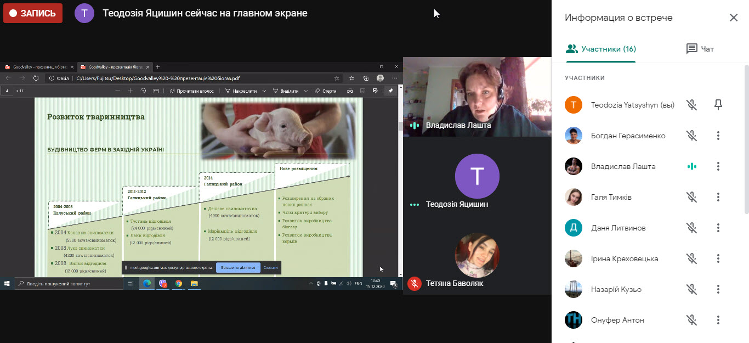Screen dimensions: 749x343
Task: Close the meeting information side panel
Action: point(734,18)
